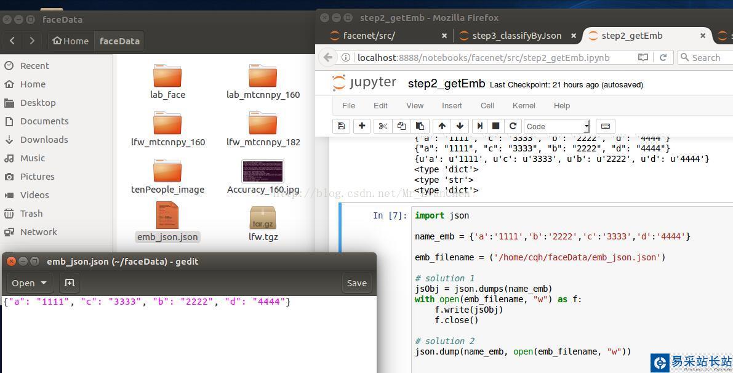The width and height of the screenshot is (733, 373).
Task: Select the tenPeople_image folder
Action: (x=167, y=177)
